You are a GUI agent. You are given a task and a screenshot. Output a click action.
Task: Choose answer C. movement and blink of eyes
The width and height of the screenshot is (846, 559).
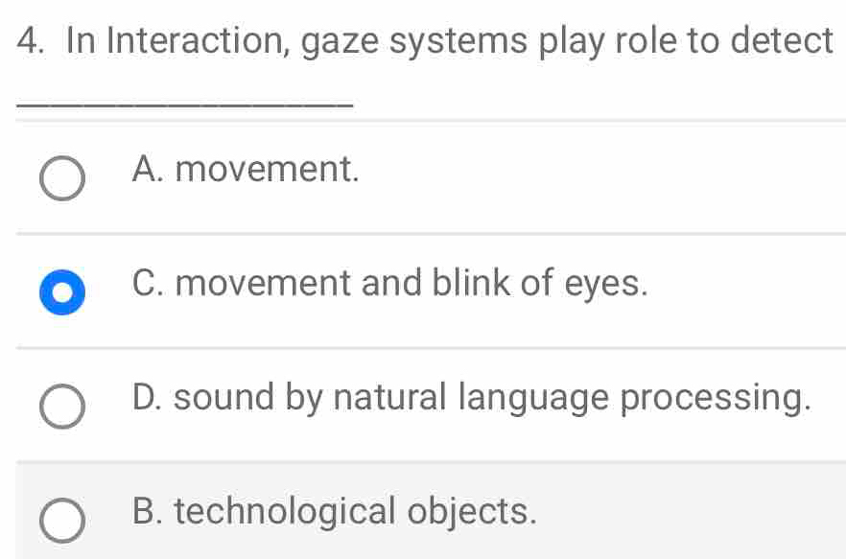tap(389, 285)
